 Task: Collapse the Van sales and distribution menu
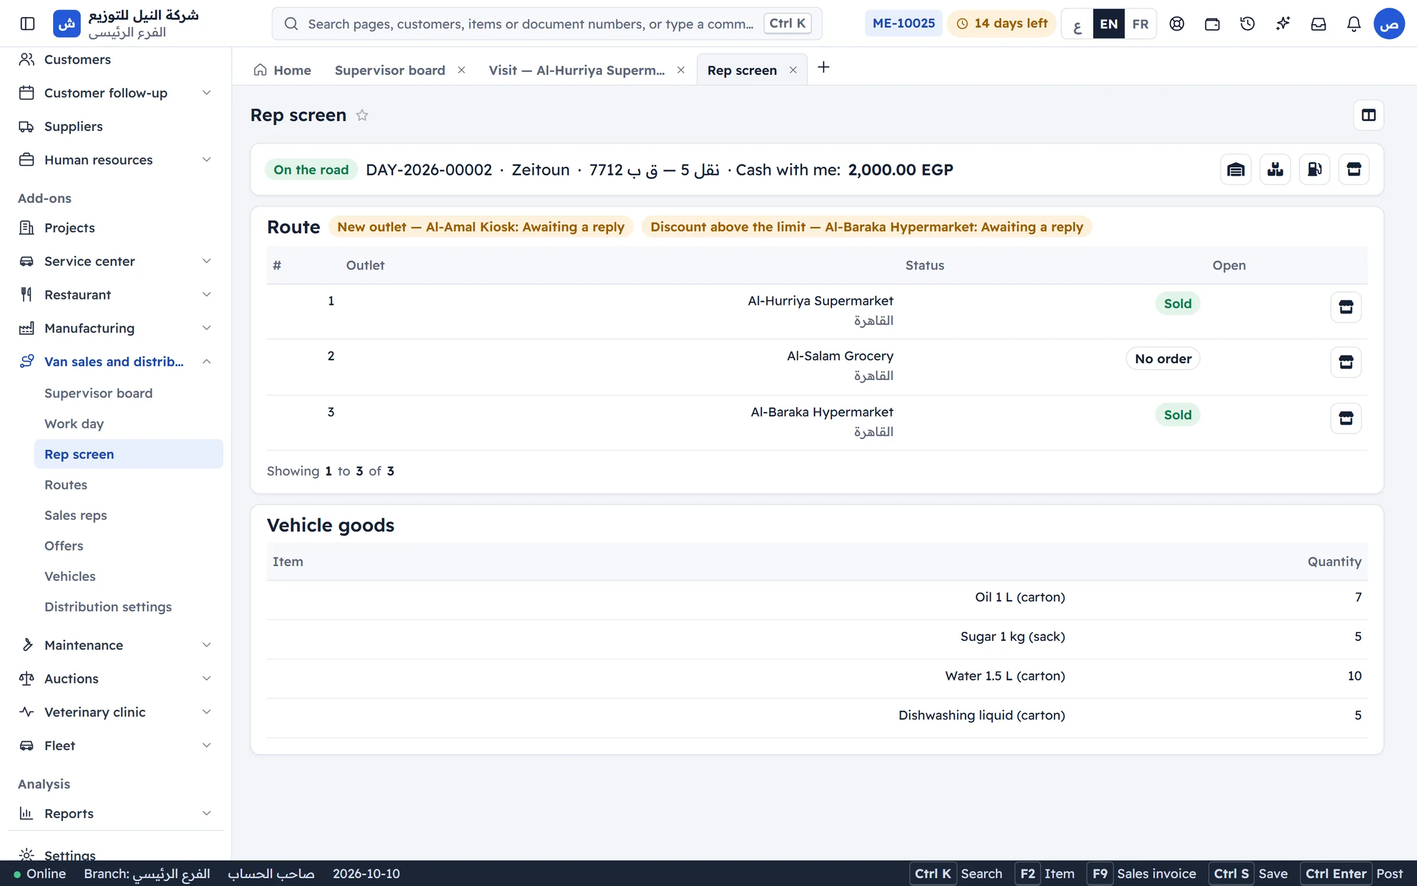pos(115,361)
